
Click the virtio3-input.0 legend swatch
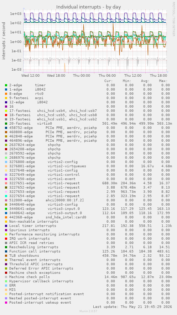point(6,209)
